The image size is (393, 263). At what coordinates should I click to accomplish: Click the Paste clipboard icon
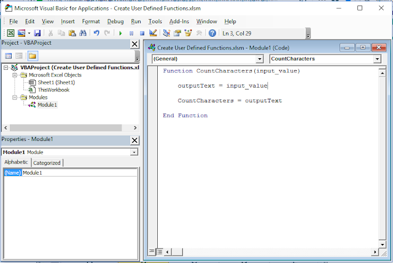72,33
